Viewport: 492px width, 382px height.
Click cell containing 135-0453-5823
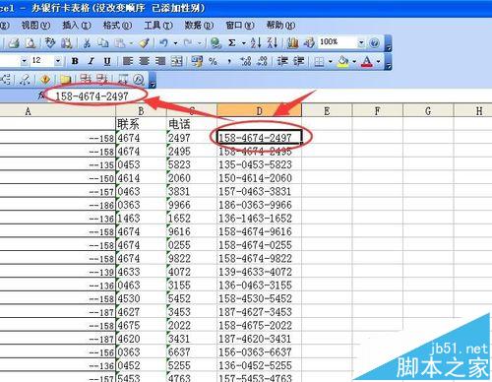(259, 164)
